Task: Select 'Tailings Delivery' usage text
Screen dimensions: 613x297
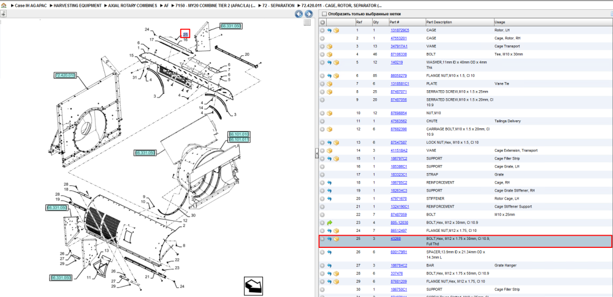Action: tap(508, 121)
